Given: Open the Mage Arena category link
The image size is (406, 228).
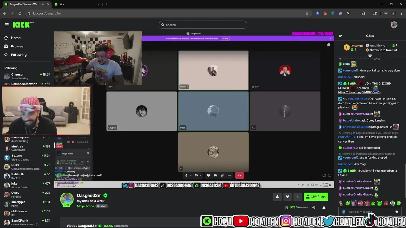Looking at the screenshot, I should tap(85, 206).
